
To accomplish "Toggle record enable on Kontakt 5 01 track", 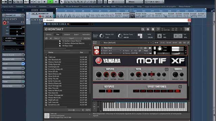I will pos(40,16).
